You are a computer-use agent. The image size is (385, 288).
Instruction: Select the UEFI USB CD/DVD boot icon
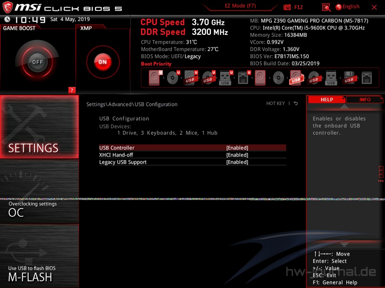[208, 78]
